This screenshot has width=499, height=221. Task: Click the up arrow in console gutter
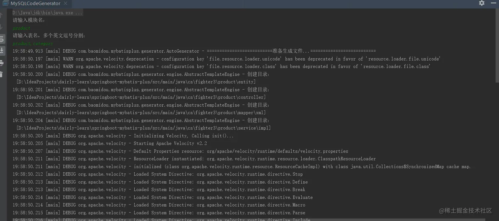[2, 15]
